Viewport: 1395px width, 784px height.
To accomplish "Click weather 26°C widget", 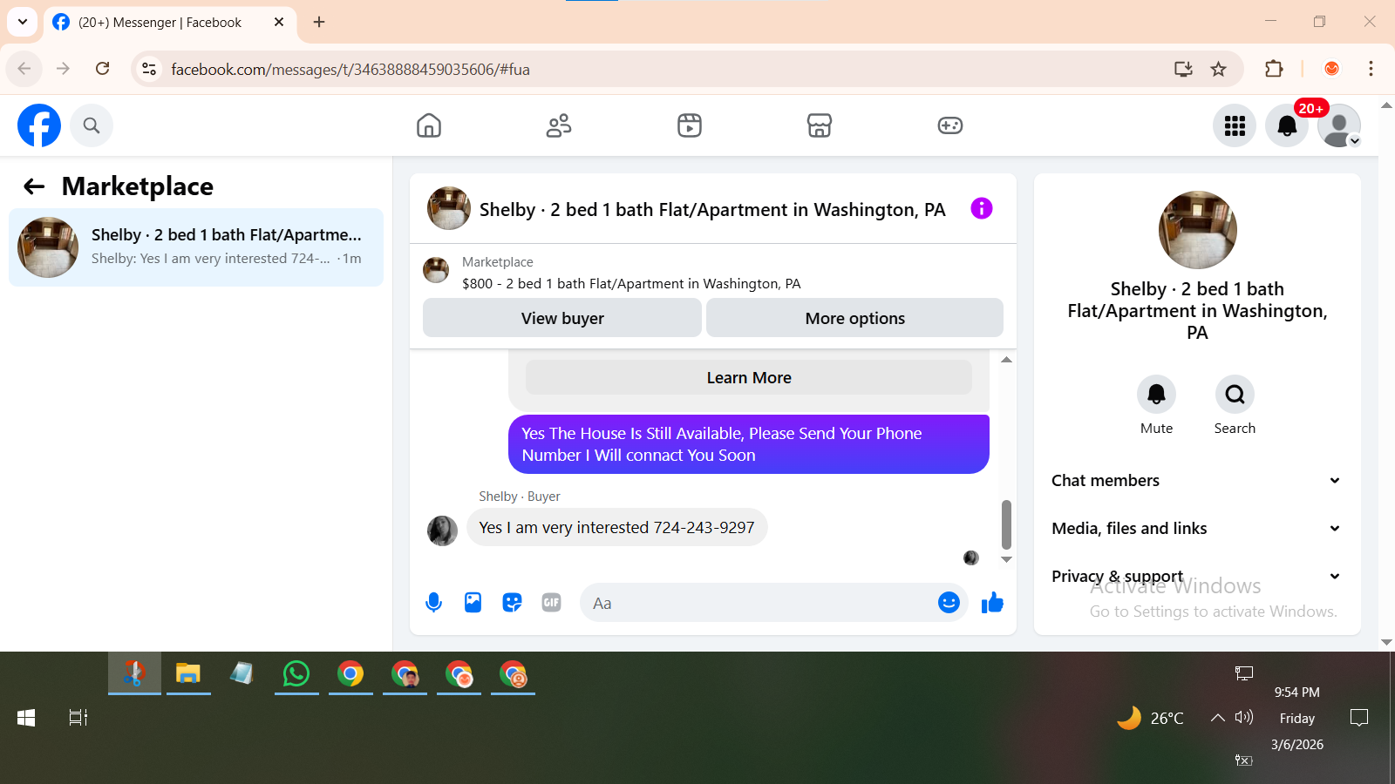I will point(1151,718).
